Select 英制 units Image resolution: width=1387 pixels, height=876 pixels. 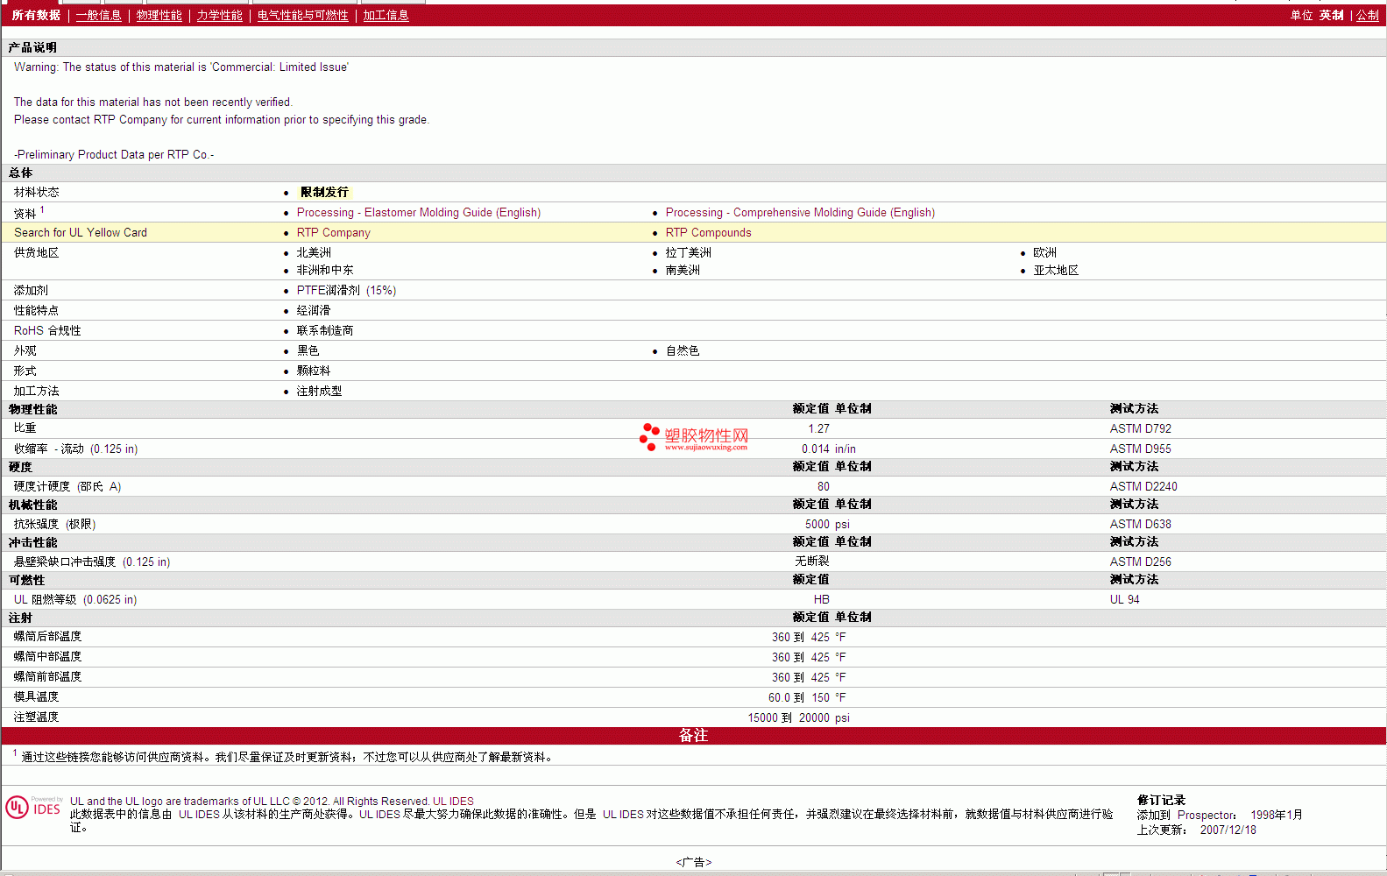pyautogui.click(x=1332, y=16)
